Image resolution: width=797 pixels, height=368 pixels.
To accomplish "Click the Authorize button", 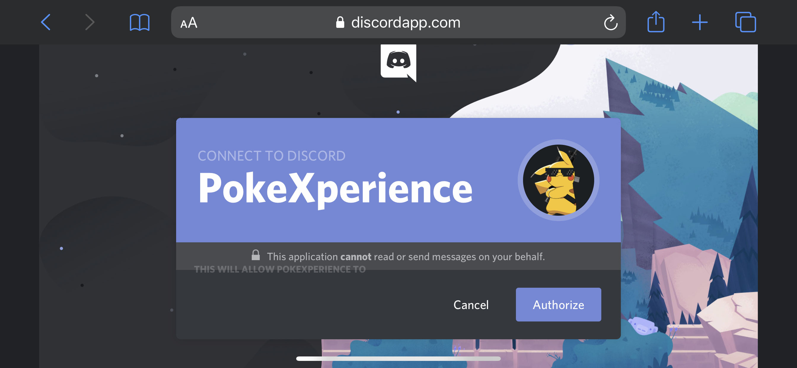I will (558, 305).
